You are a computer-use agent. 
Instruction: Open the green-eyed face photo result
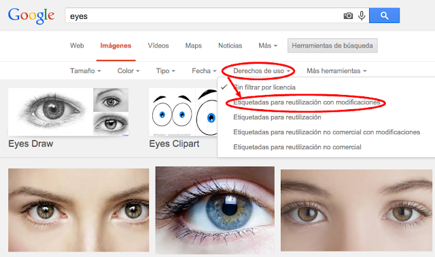[x=79, y=210]
